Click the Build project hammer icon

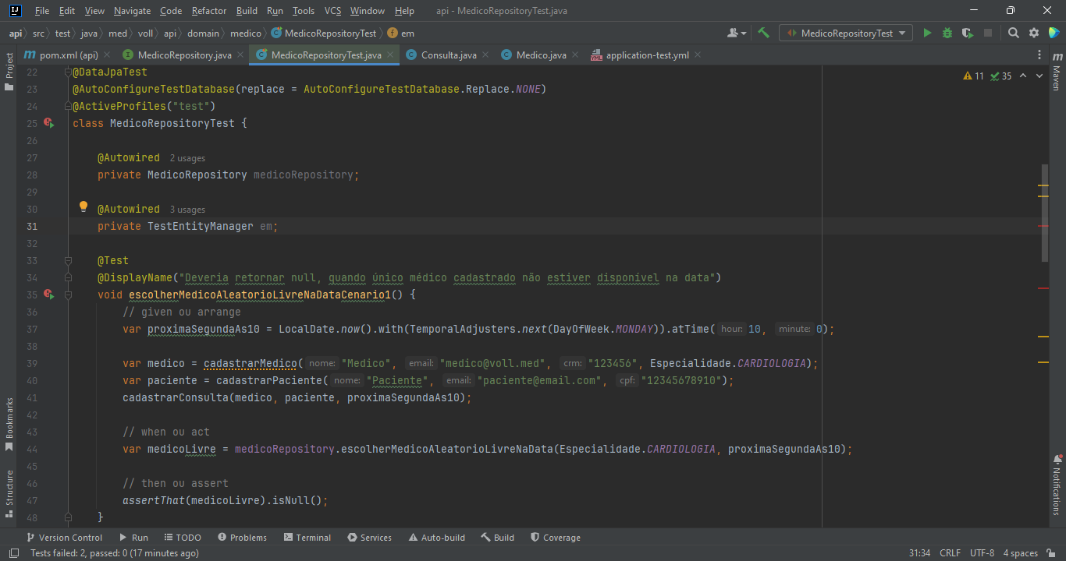point(764,33)
